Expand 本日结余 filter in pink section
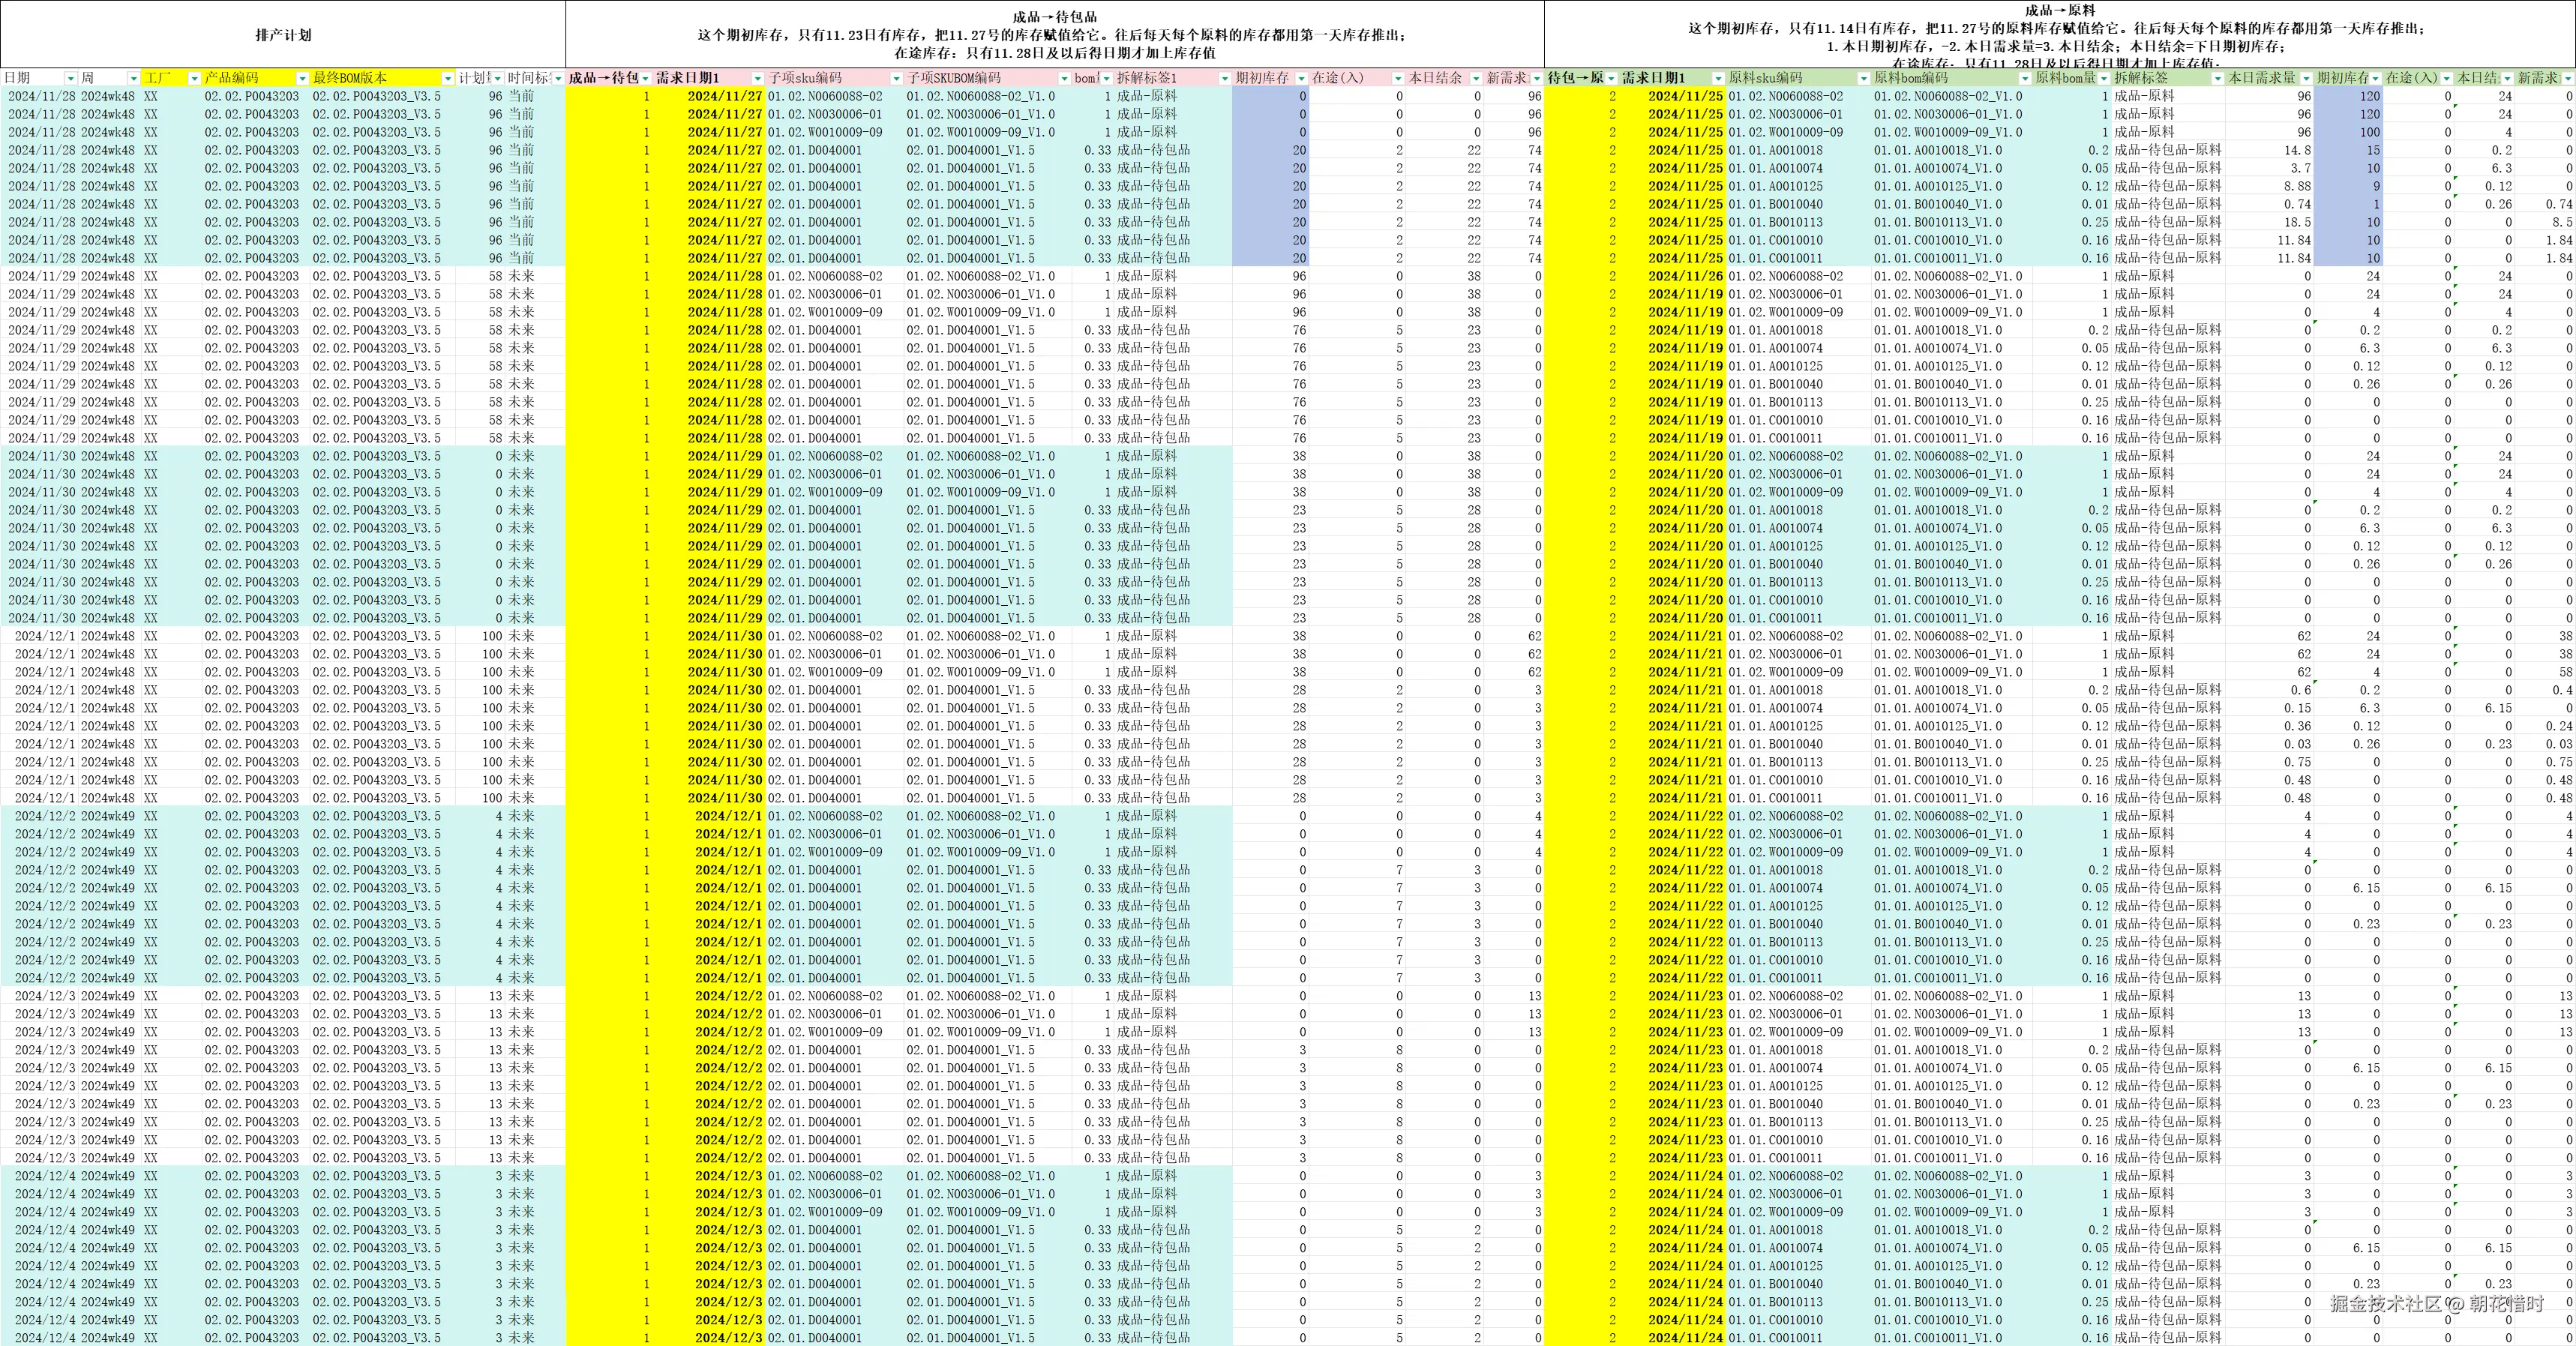Image resolution: width=2576 pixels, height=1346 pixels. tap(1477, 78)
